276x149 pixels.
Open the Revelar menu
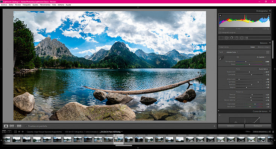[x=18, y=5]
